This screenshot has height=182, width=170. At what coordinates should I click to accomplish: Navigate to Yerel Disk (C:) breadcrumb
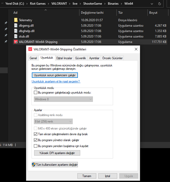(15, 4)
